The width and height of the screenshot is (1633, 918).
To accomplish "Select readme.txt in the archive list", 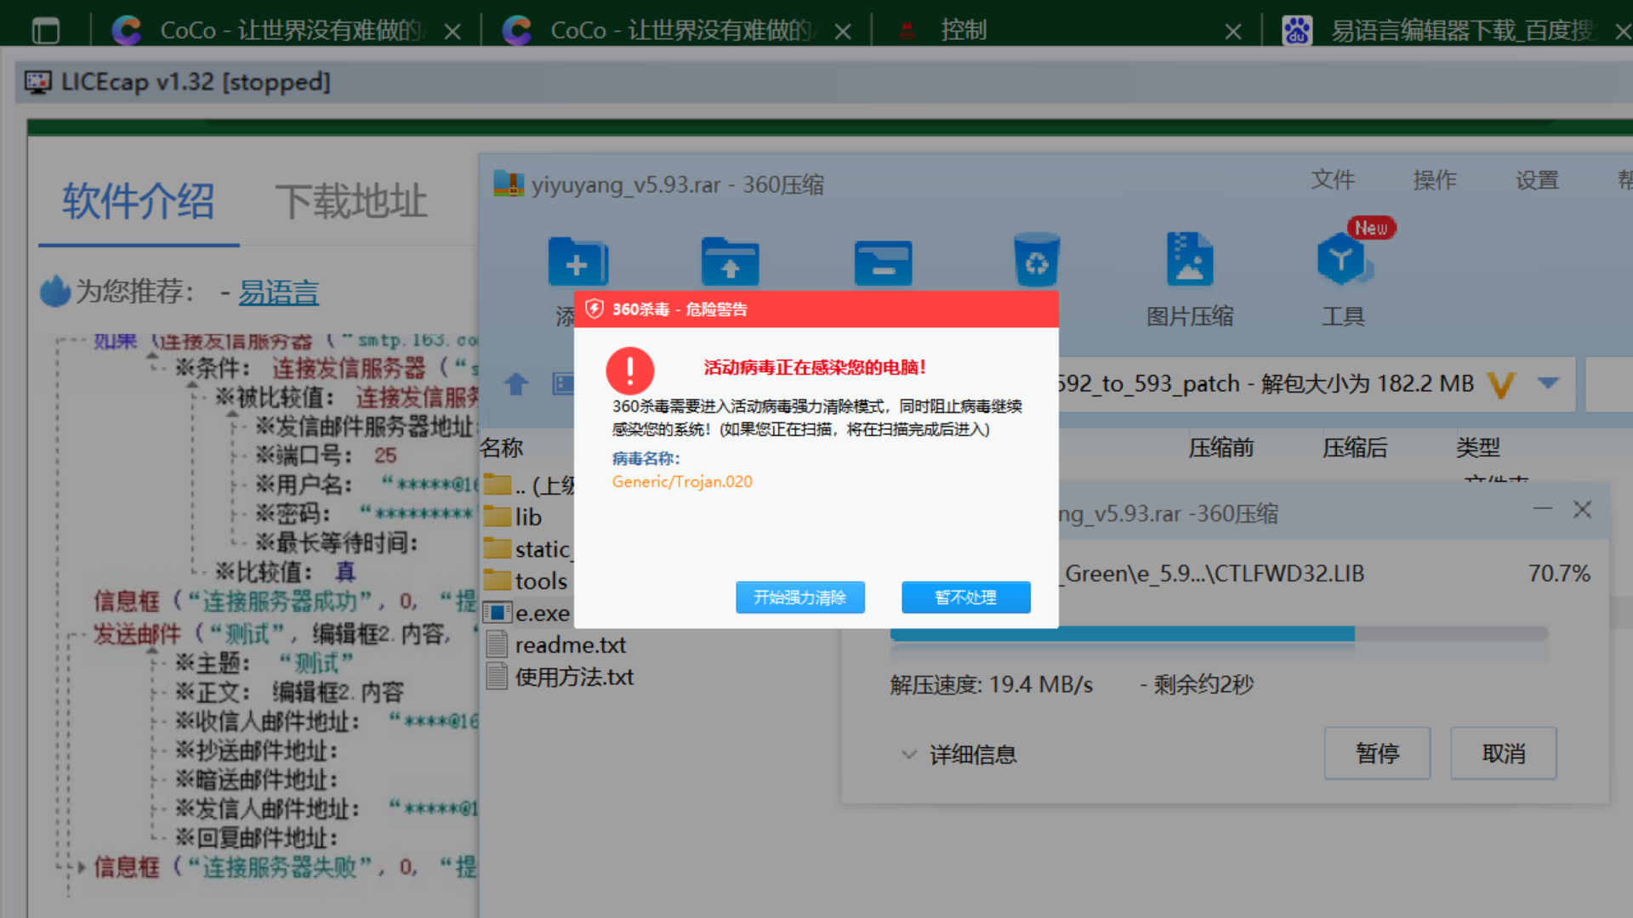I will point(558,645).
